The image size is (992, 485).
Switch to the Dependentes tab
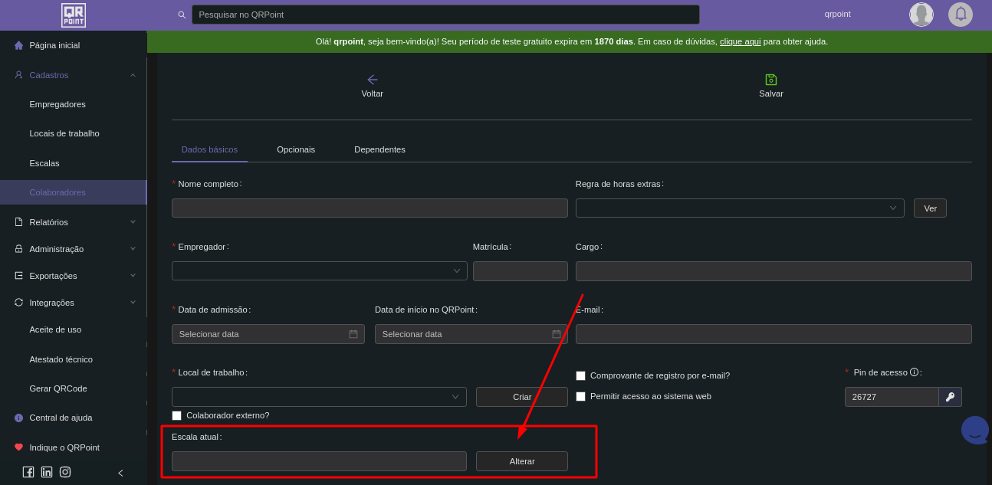[379, 149]
